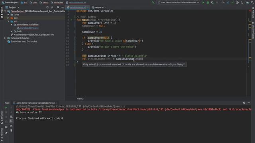
Task: Open the VCS history clock icon
Action: [237, 2]
